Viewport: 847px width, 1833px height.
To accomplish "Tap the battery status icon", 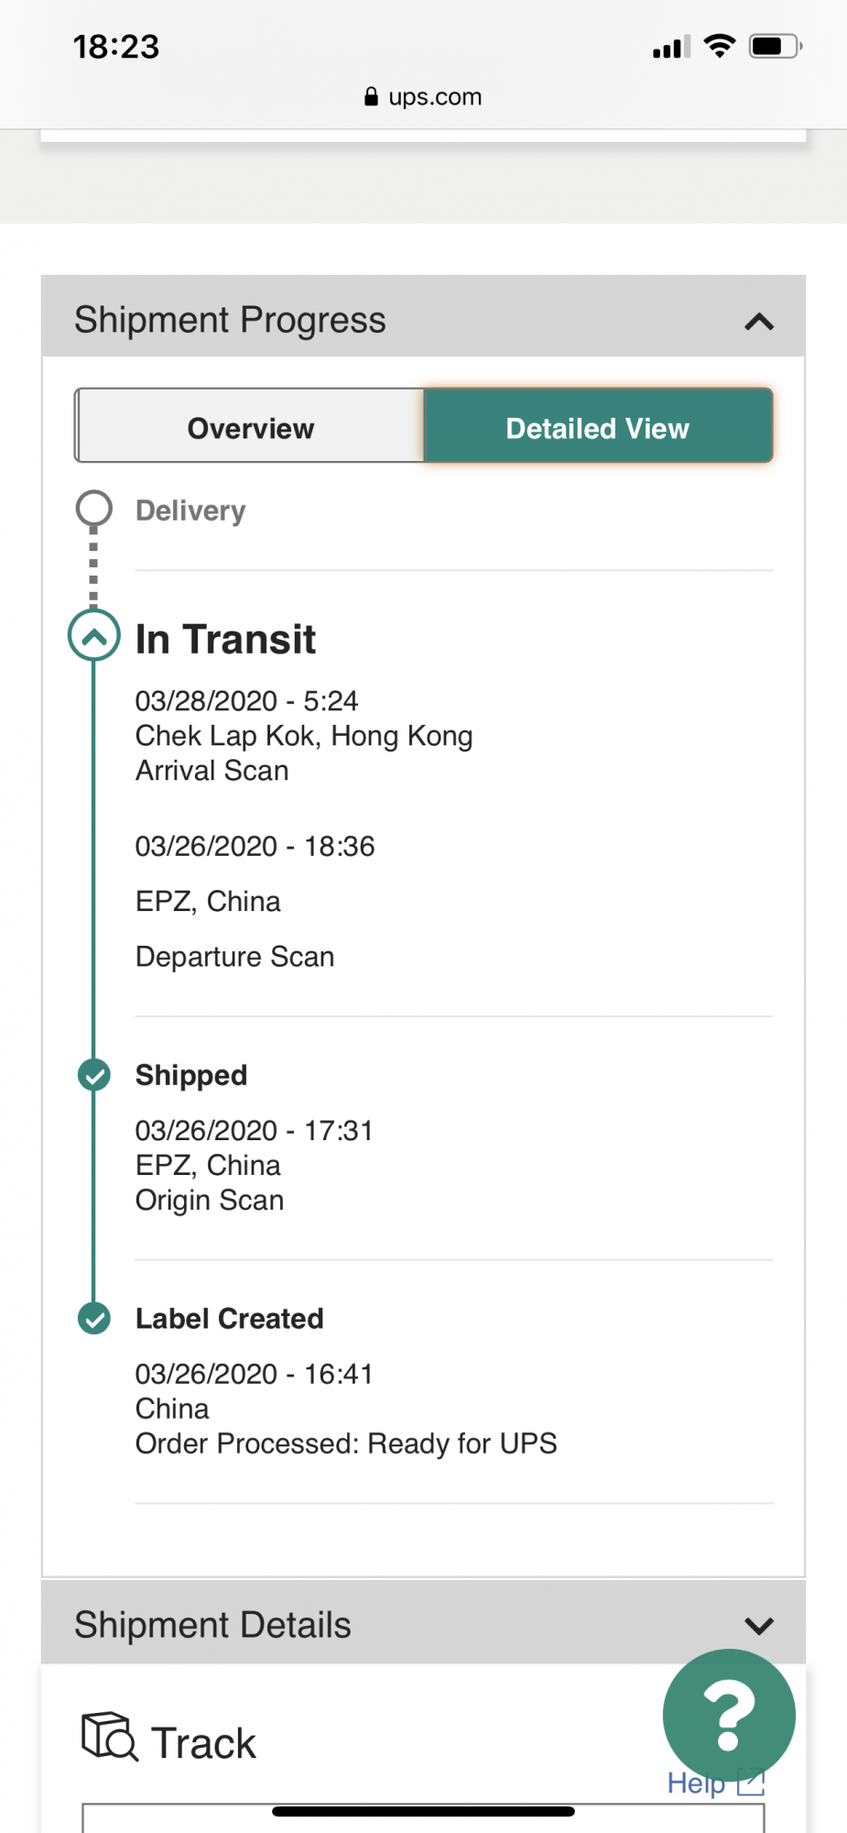I will click(x=776, y=46).
